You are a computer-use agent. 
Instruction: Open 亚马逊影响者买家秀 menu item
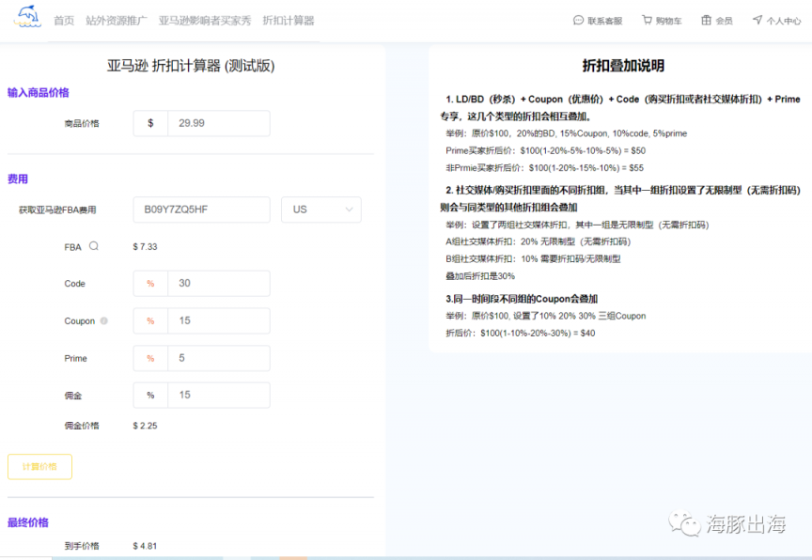[205, 21]
